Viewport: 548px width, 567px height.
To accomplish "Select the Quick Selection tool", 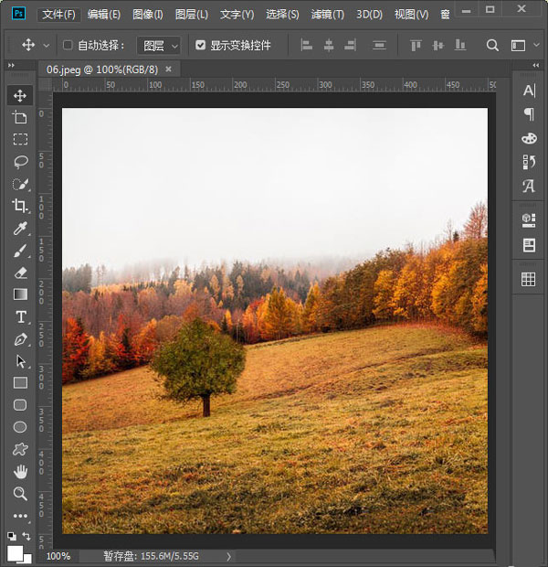I will pyautogui.click(x=21, y=184).
